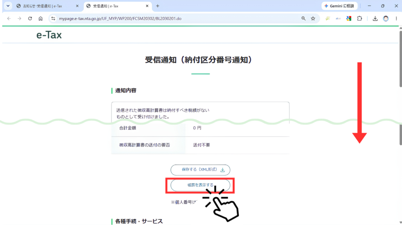Click 保存する（XML形式） button
Image resolution: width=402 pixels, height=225 pixels.
201,170
